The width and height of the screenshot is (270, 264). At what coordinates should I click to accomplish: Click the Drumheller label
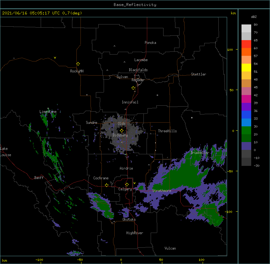coord(200,153)
